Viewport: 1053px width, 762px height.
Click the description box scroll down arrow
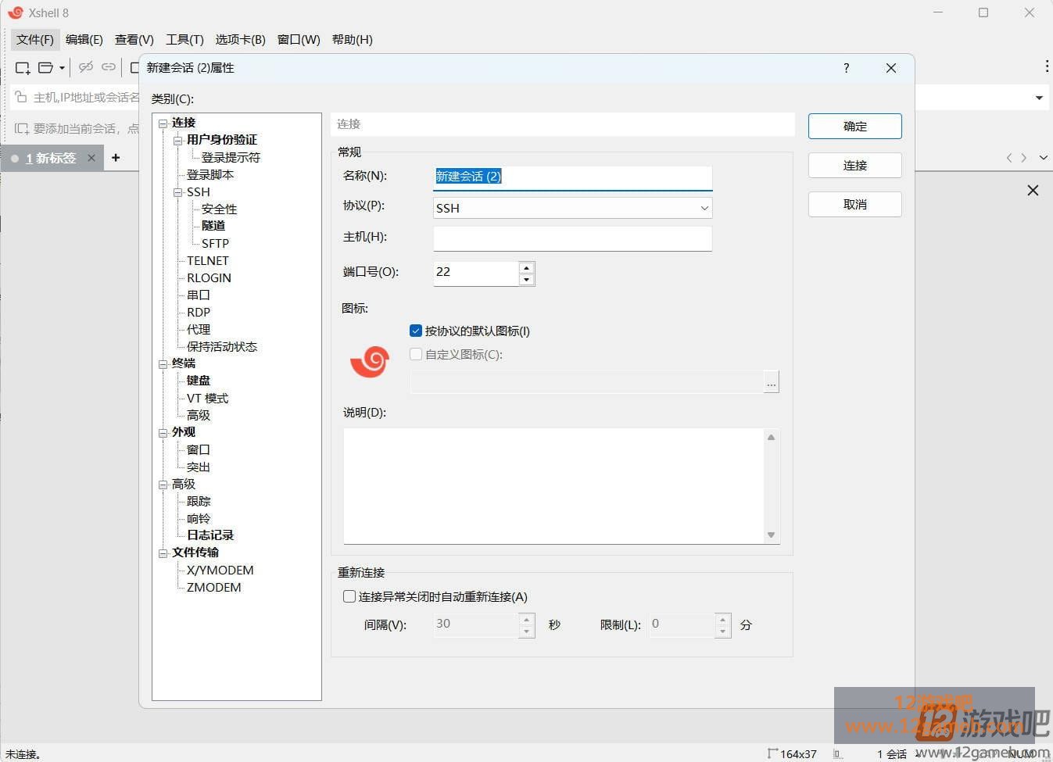click(x=771, y=535)
